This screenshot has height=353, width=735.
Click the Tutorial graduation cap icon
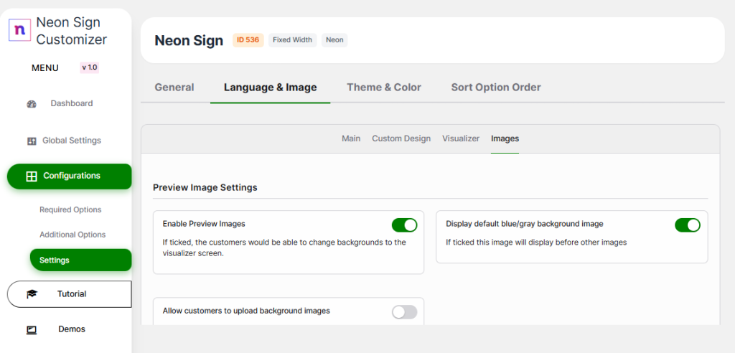(32, 294)
